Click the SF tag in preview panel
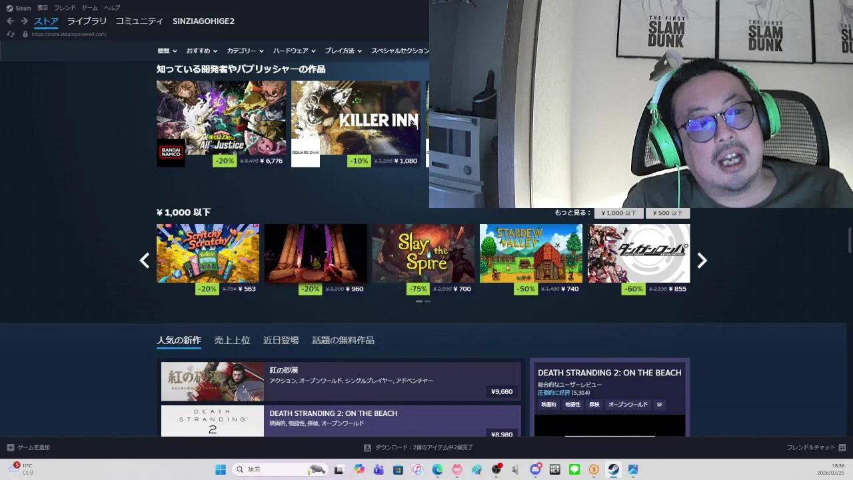 pos(660,405)
